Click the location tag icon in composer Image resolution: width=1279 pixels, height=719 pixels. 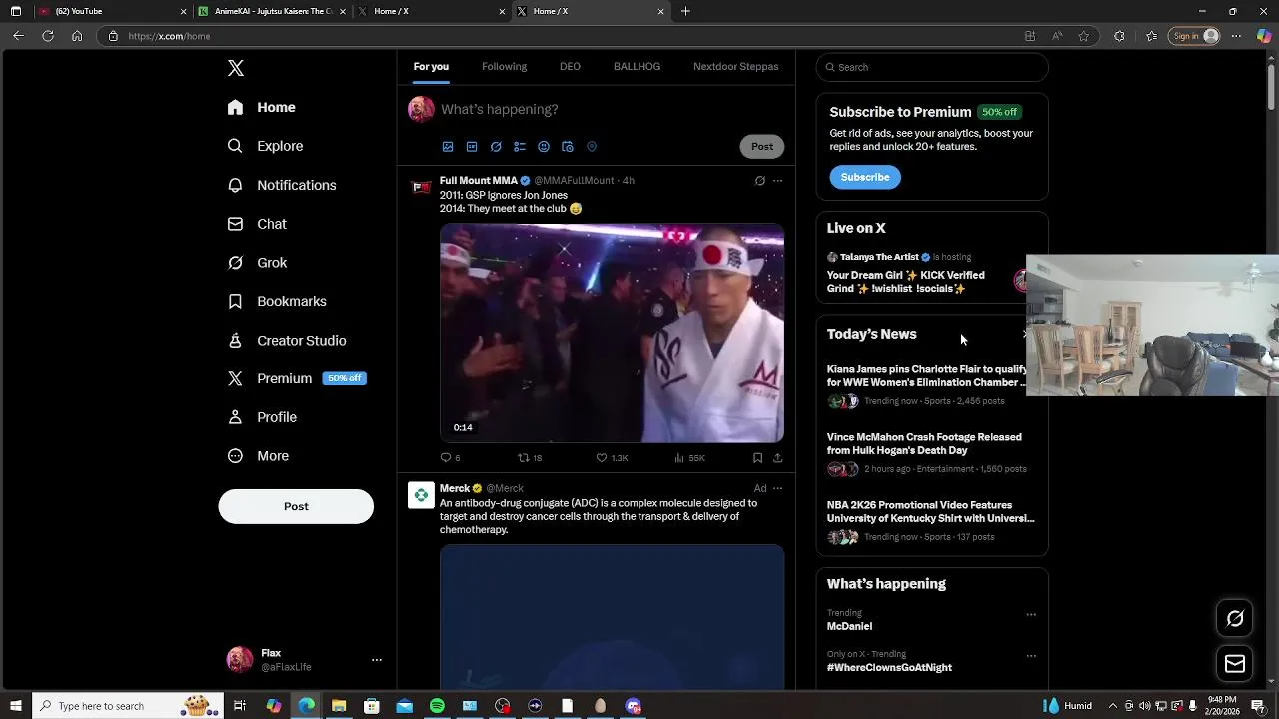(592, 147)
